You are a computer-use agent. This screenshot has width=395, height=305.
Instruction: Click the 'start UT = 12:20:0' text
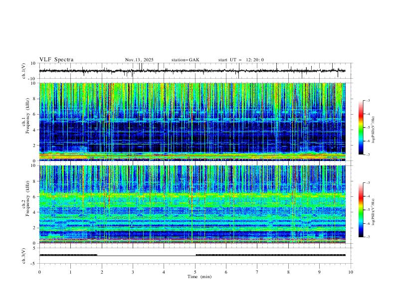click(x=241, y=60)
